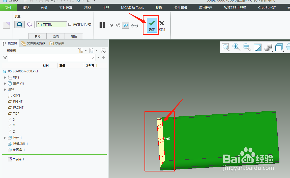The height and width of the screenshot is (178, 290).
Task: Open the model tree settings hammer icon
Action: pos(80,51)
